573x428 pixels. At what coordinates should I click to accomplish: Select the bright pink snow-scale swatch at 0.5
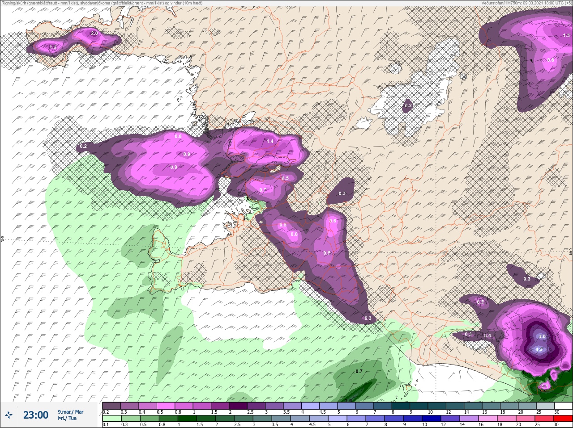click(166, 406)
